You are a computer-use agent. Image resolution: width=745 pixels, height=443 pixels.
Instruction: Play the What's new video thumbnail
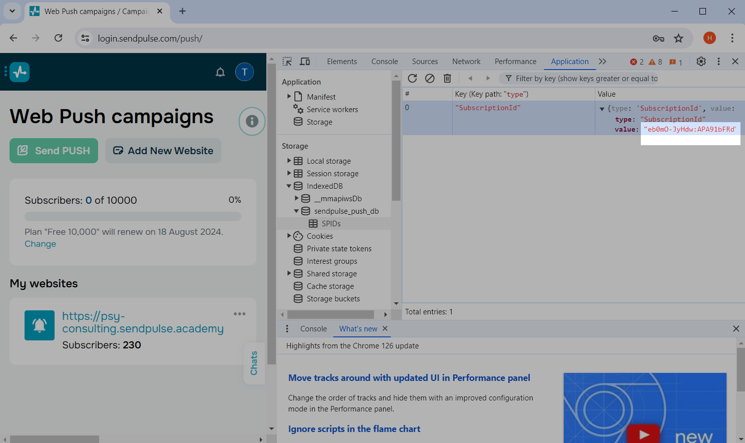coord(644,434)
